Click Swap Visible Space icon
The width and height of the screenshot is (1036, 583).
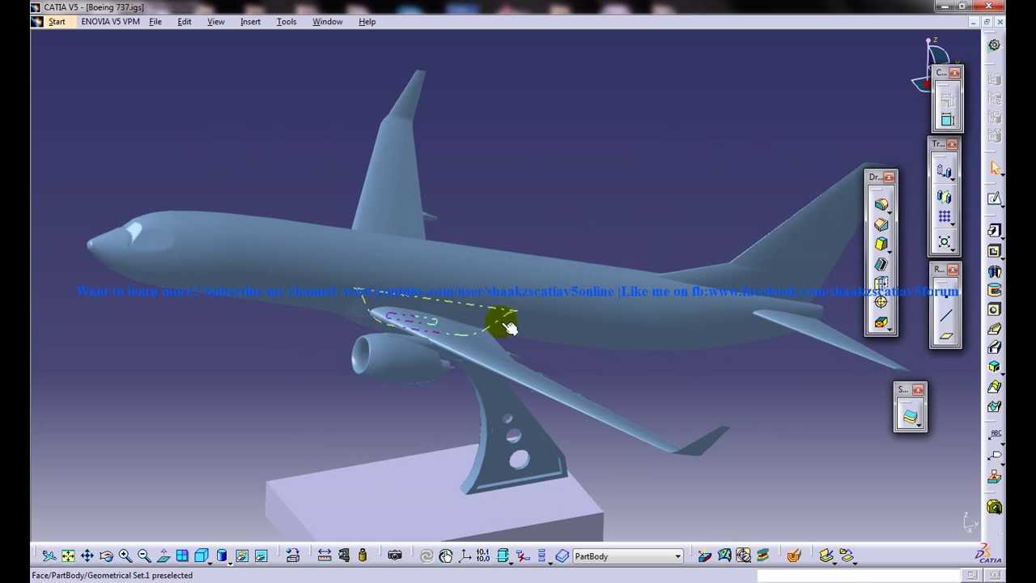(x=261, y=556)
